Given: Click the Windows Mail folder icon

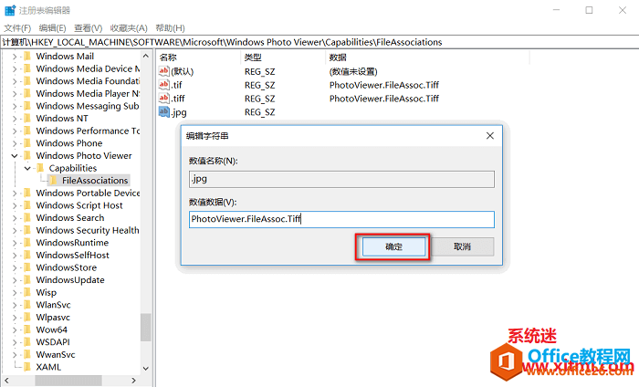Looking at the screenshot, I should [27, 57].
